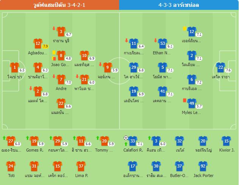239x185 pixels.
Task: Click Wolves goalkeeper jersey number 1
Action: click(x=15, y=67)
